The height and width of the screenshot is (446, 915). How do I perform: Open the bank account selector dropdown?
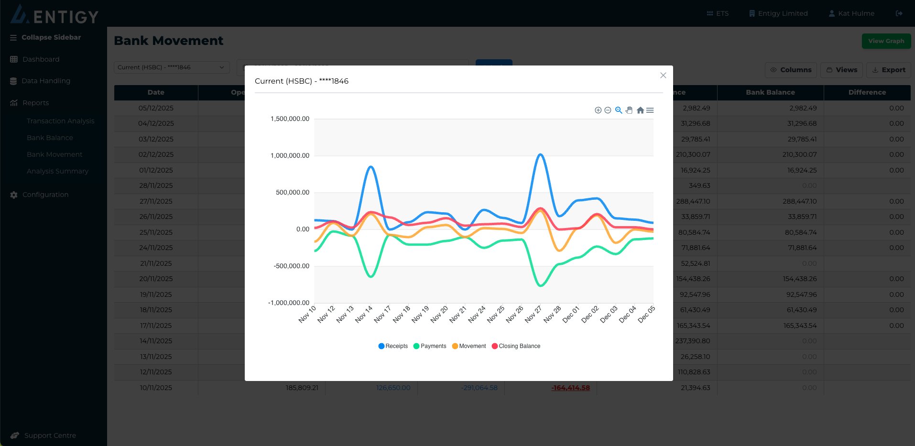171,67
